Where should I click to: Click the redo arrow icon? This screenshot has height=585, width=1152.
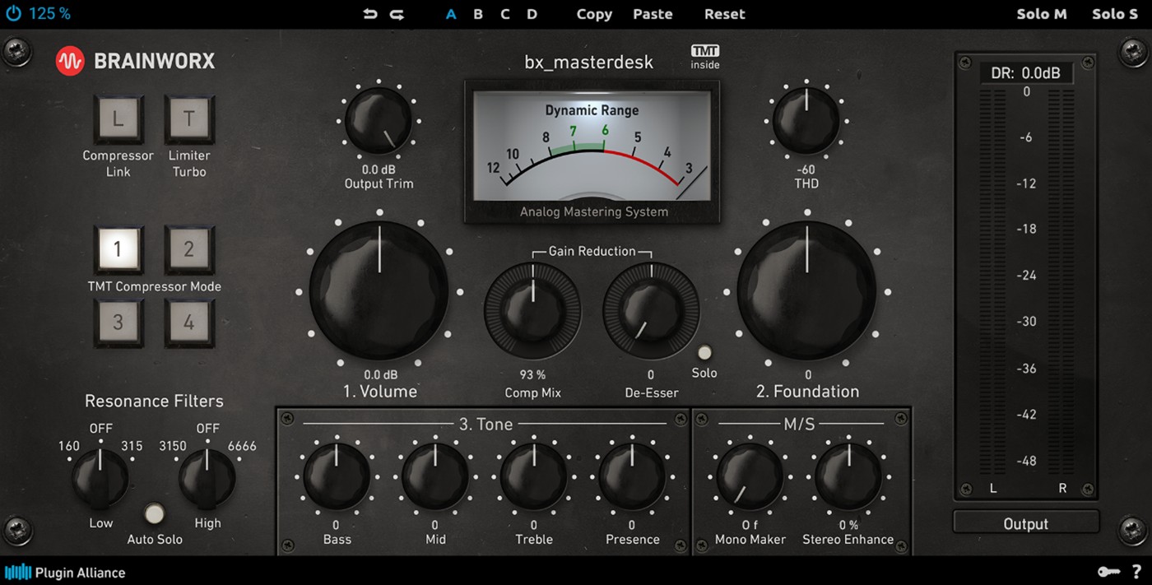[397, 14]
